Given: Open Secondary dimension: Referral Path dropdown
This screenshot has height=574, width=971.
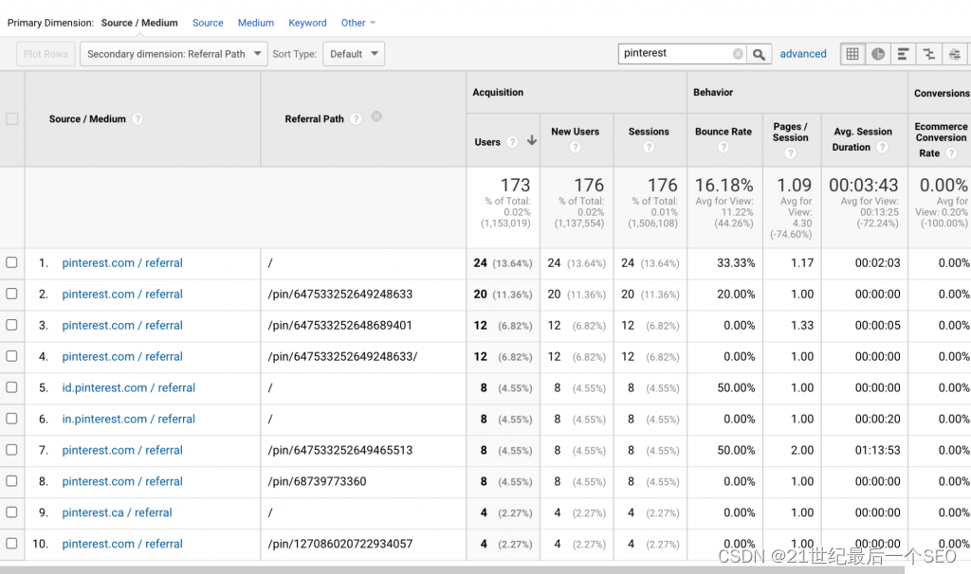Looking at the screenshot, I should [x=174, y=54].
